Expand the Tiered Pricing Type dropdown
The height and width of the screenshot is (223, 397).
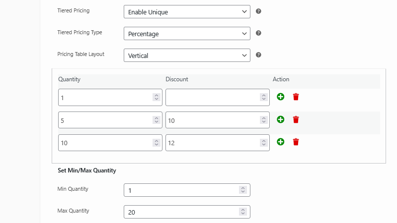coord(186,34)
